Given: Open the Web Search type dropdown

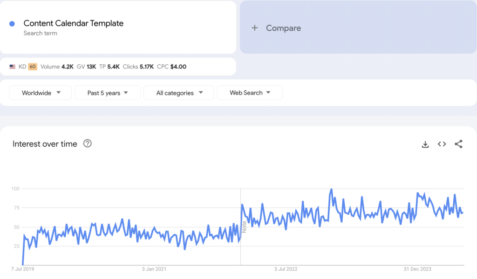Looking at the screenshot, I should [250, 93].
